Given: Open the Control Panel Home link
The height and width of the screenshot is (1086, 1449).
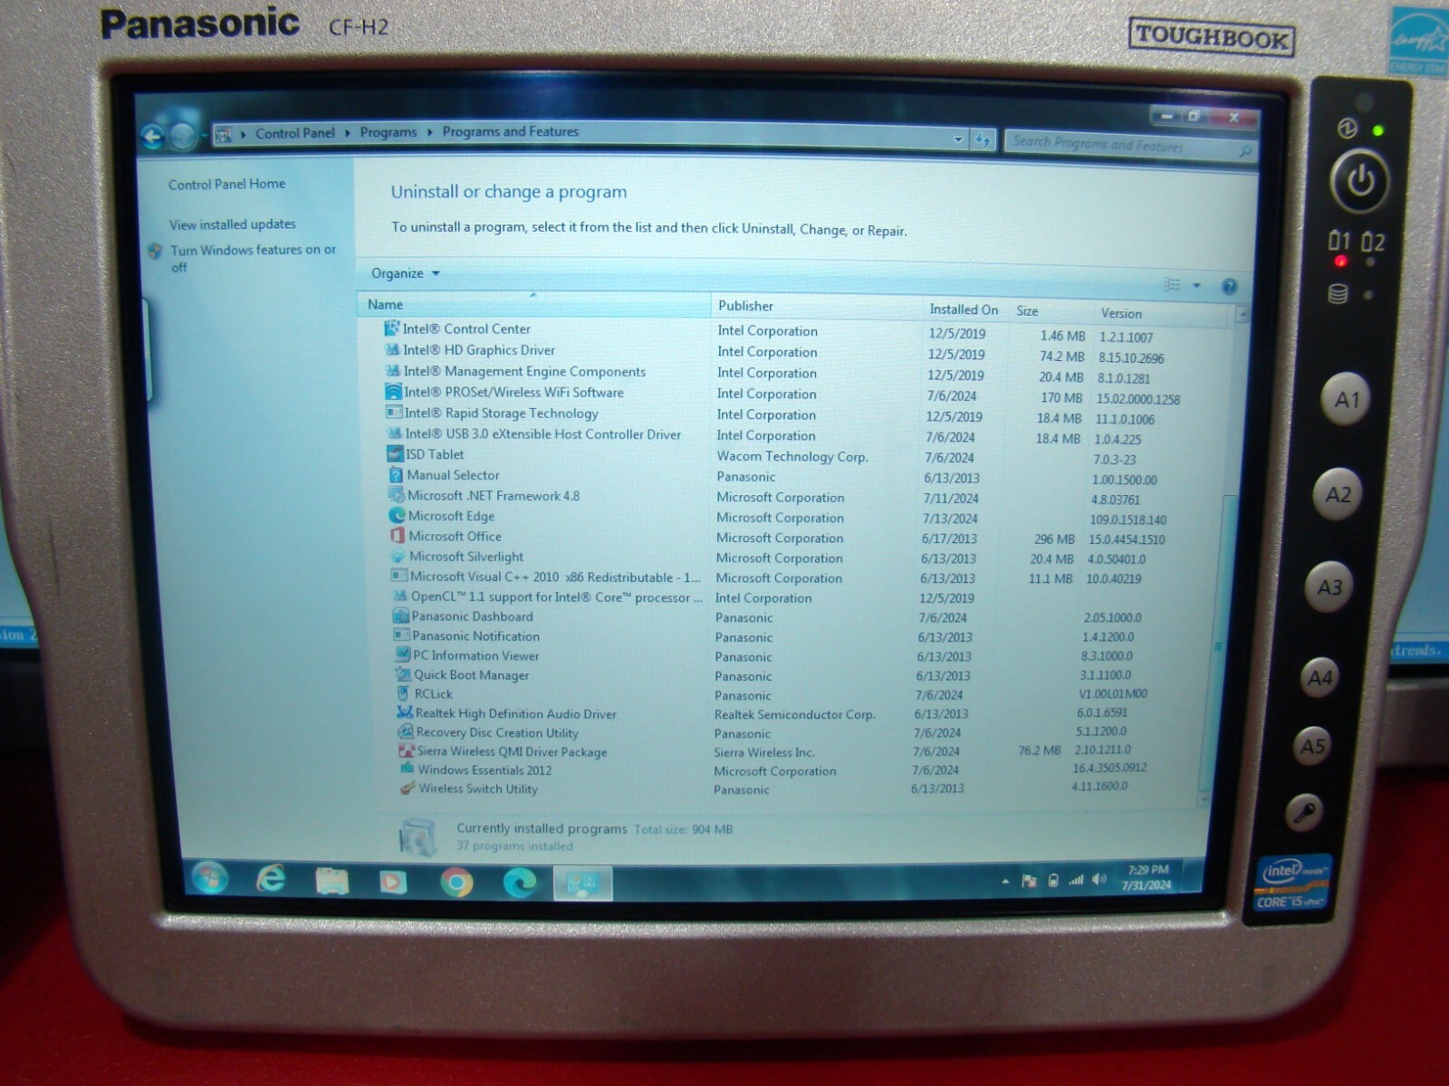Looking at the screenshot, I should click(x=226, y=184).
